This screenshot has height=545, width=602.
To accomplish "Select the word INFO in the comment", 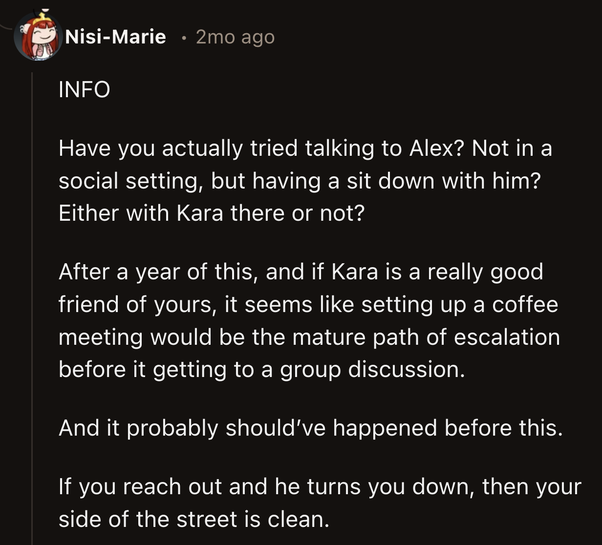I will [x=84, y=89].
